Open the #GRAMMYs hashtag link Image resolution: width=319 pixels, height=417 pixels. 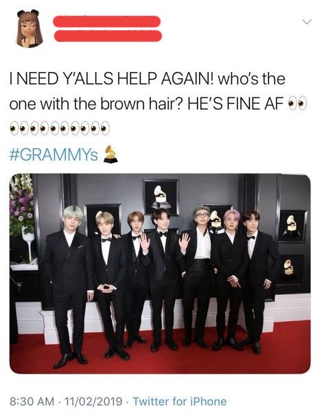[54, 154]
